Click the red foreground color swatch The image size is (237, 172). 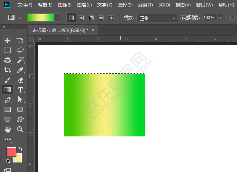coord(11,152)
